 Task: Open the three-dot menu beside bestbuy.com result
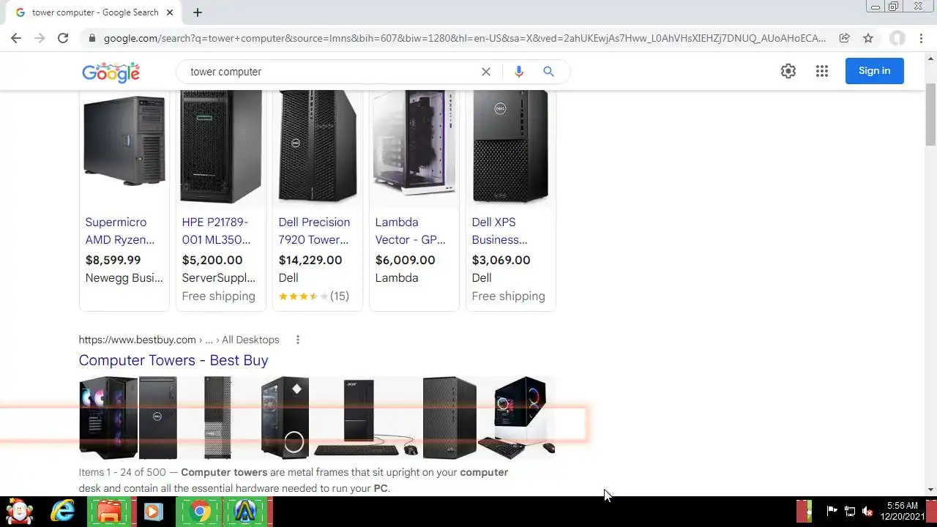(297, 340)
